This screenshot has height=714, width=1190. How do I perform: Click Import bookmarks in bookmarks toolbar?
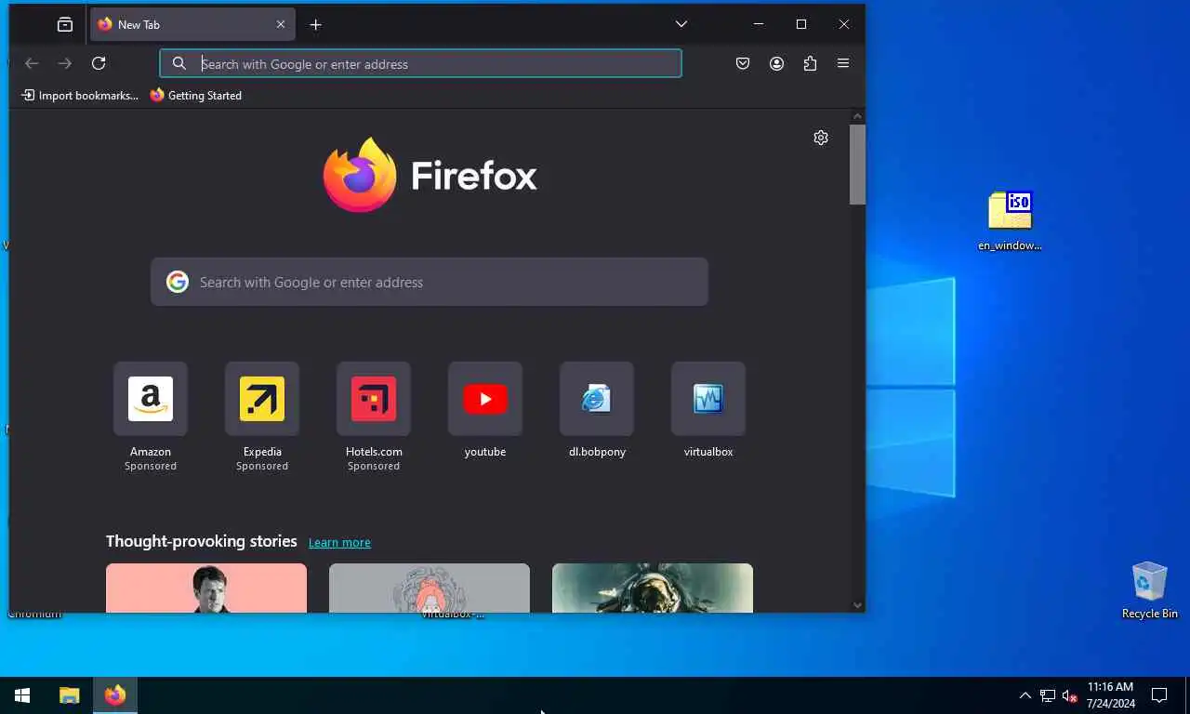pyautogui.click(x=80, y=95)
